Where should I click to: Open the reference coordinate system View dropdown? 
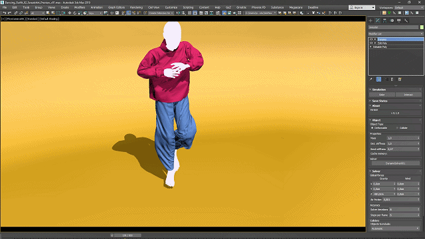coord(95,13)
